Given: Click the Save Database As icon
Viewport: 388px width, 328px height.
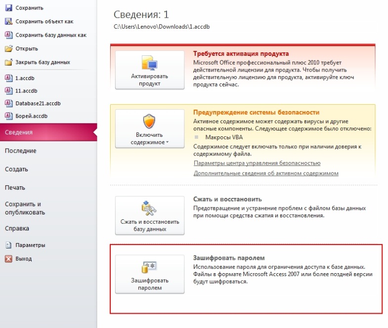Looking at the screenshot, I should (9, 35).
